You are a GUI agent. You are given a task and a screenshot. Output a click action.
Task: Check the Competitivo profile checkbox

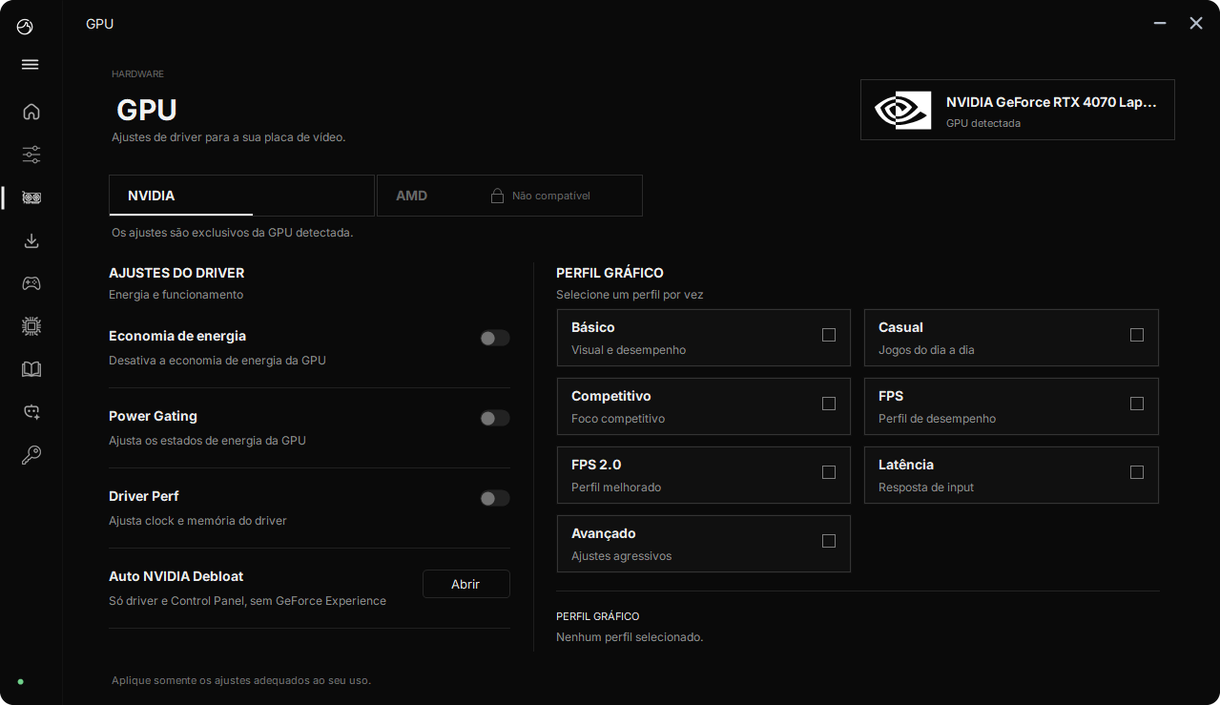(829, 404)
